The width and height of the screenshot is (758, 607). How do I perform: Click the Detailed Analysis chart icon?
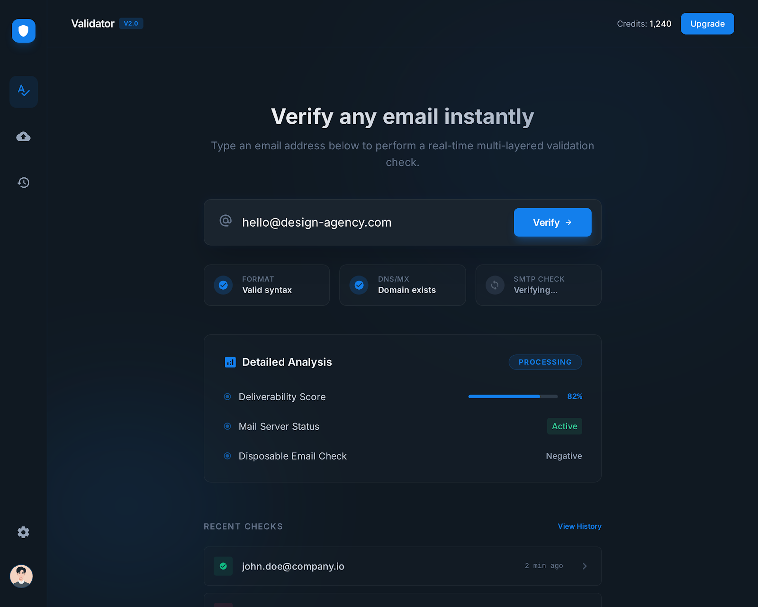[x=230, y=362]
